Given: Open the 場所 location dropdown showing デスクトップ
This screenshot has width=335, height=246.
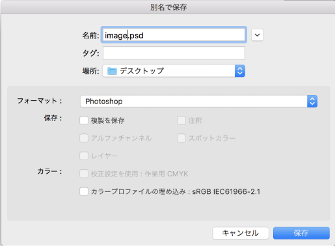Looking at the screenshot, I should 174,71.
